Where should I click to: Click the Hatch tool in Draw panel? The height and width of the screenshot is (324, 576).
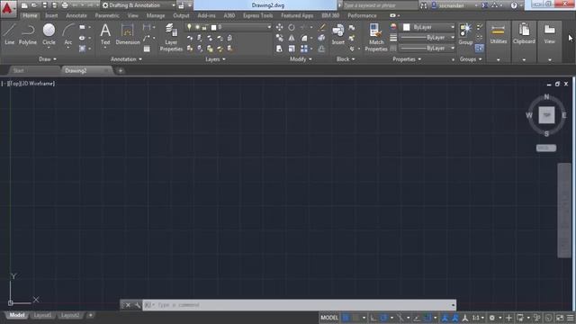point(82,49)
